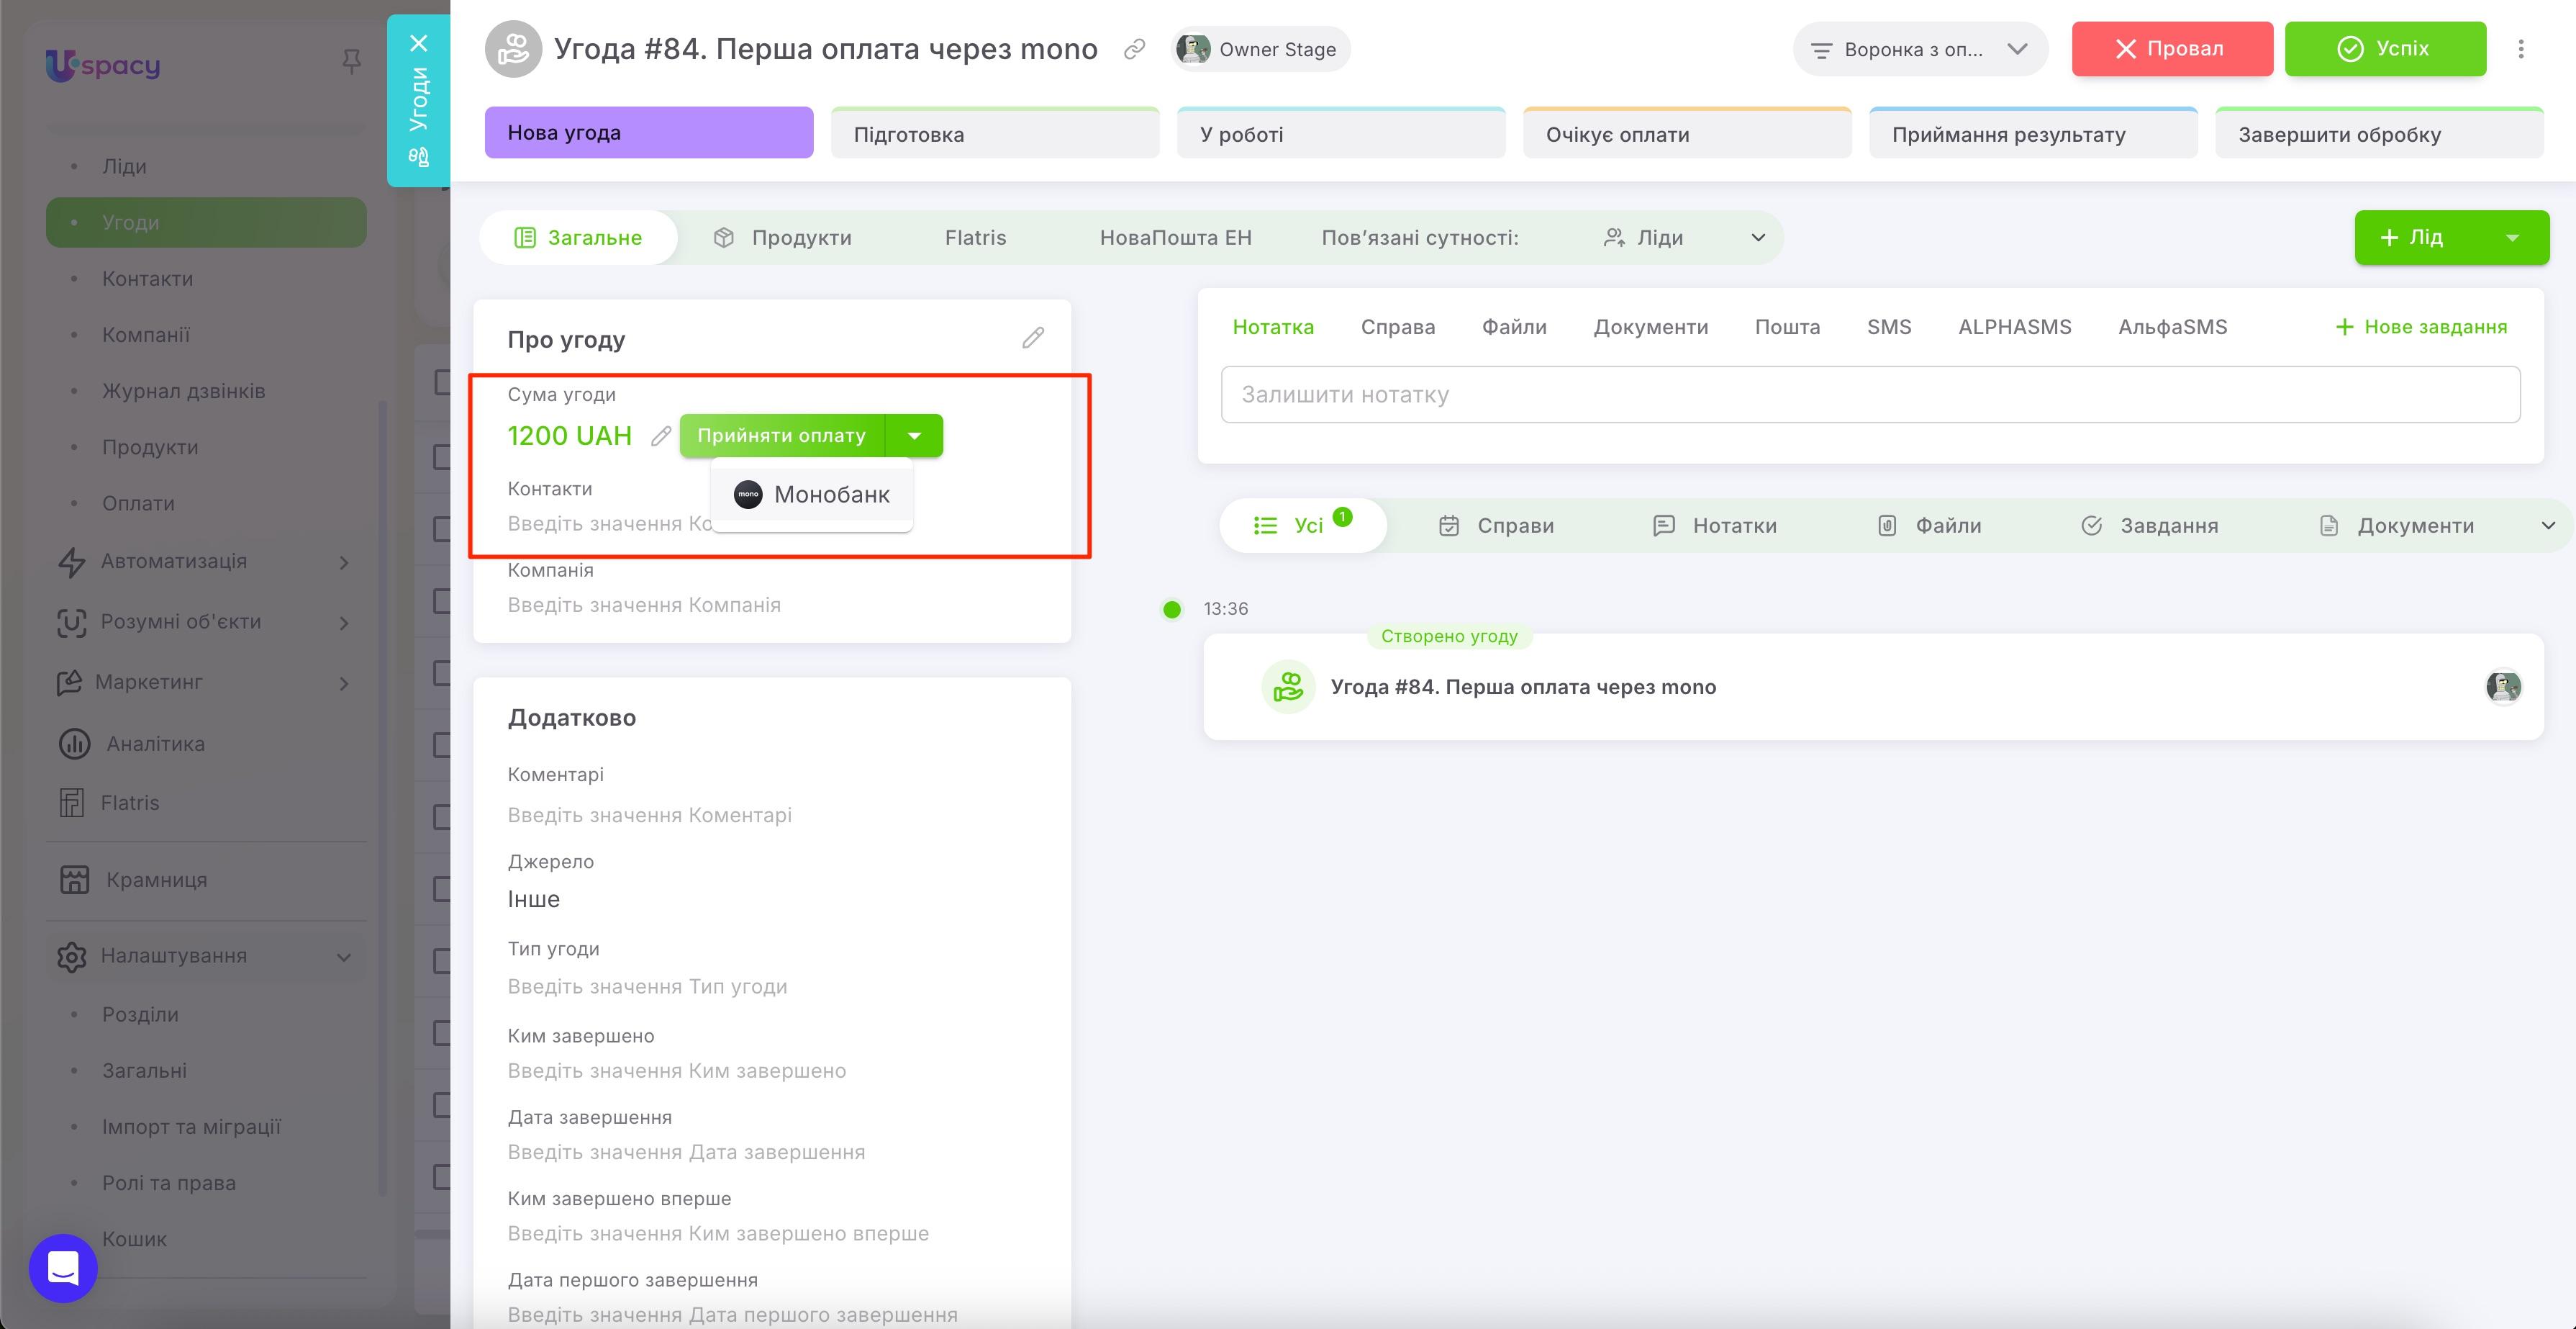Image resolution: width=2576 pixels, height=1329 pixels.
Task: Open the Воронка з оп... funnel dropdown
Action: 1920,49
